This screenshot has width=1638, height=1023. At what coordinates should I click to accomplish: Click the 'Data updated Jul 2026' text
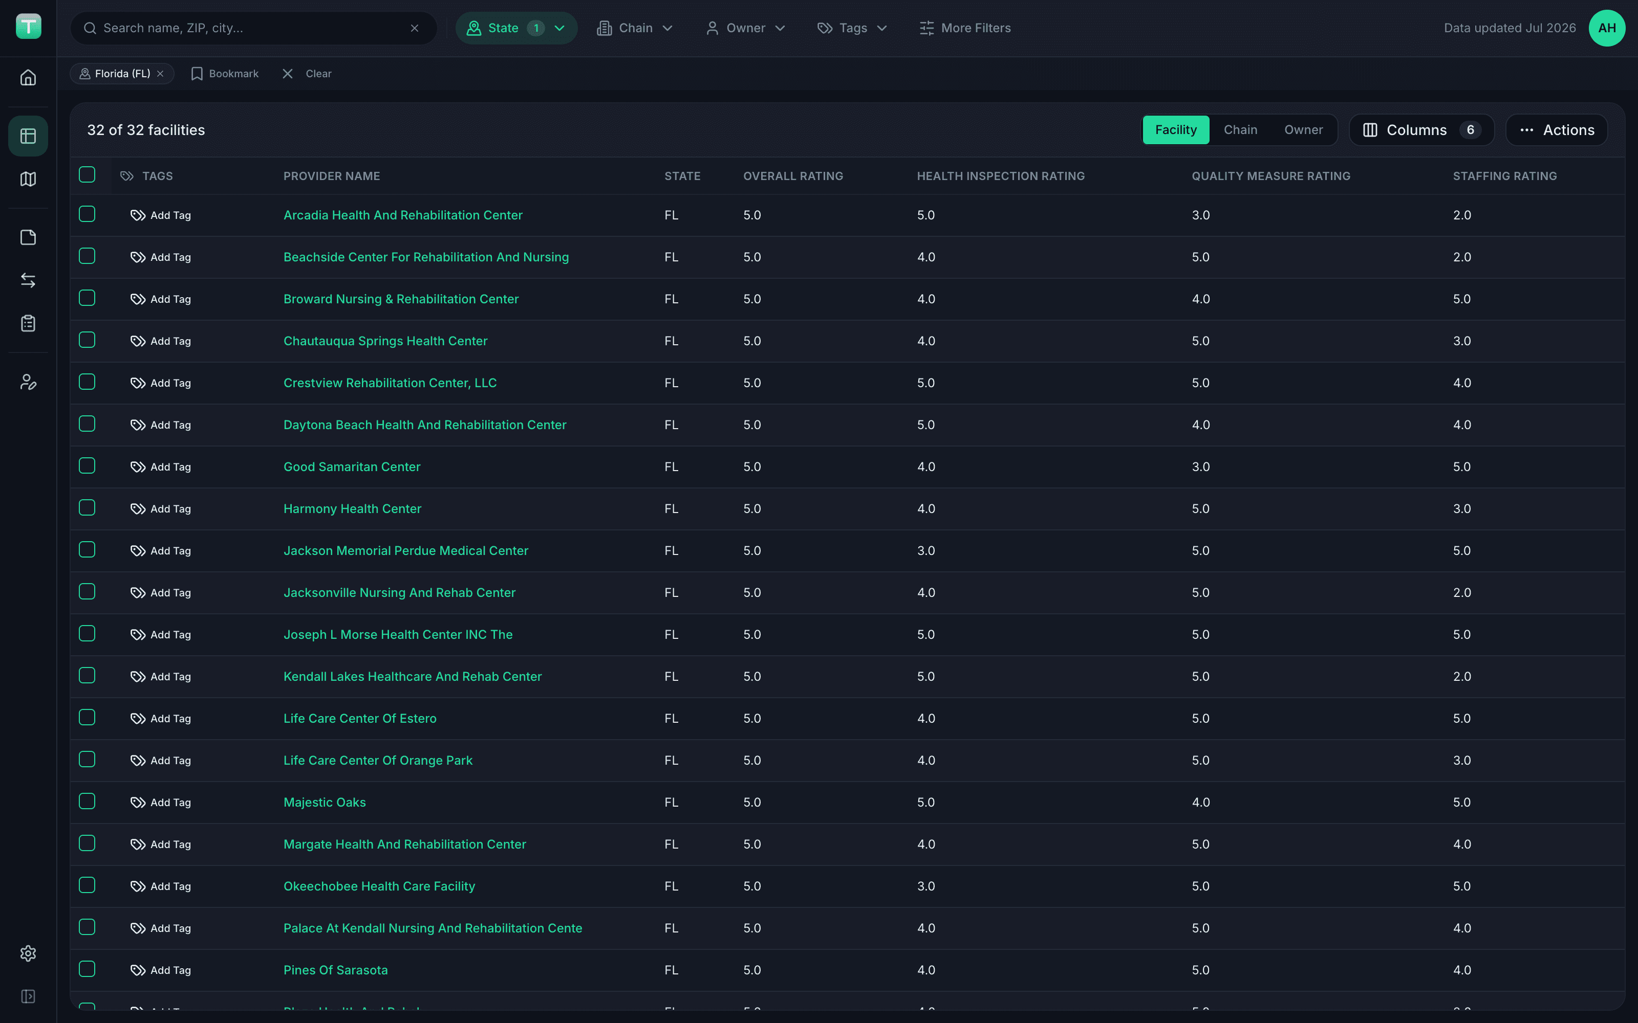pos(1510,28)
